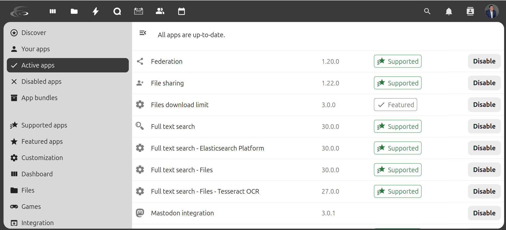The height and width of the screenshot is (230, 506).
Task: Click the Files download limit gear icon
Action: (140, 104)
